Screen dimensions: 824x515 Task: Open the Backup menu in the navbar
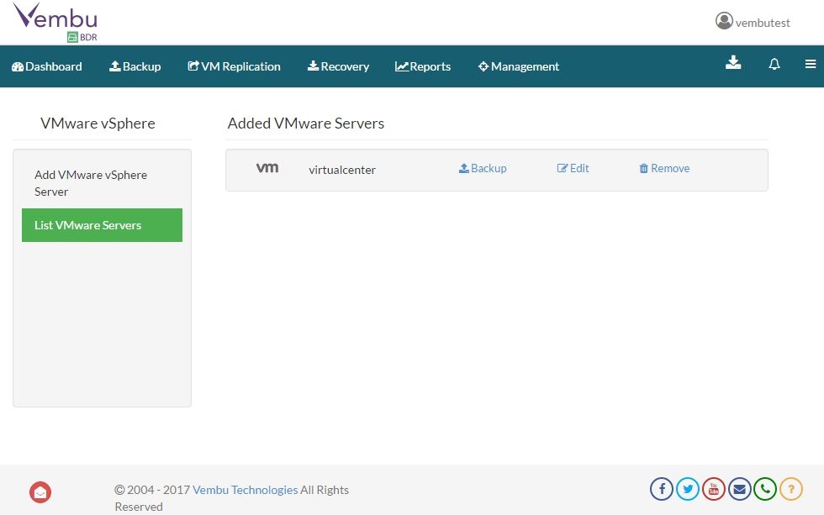point(135,66)
